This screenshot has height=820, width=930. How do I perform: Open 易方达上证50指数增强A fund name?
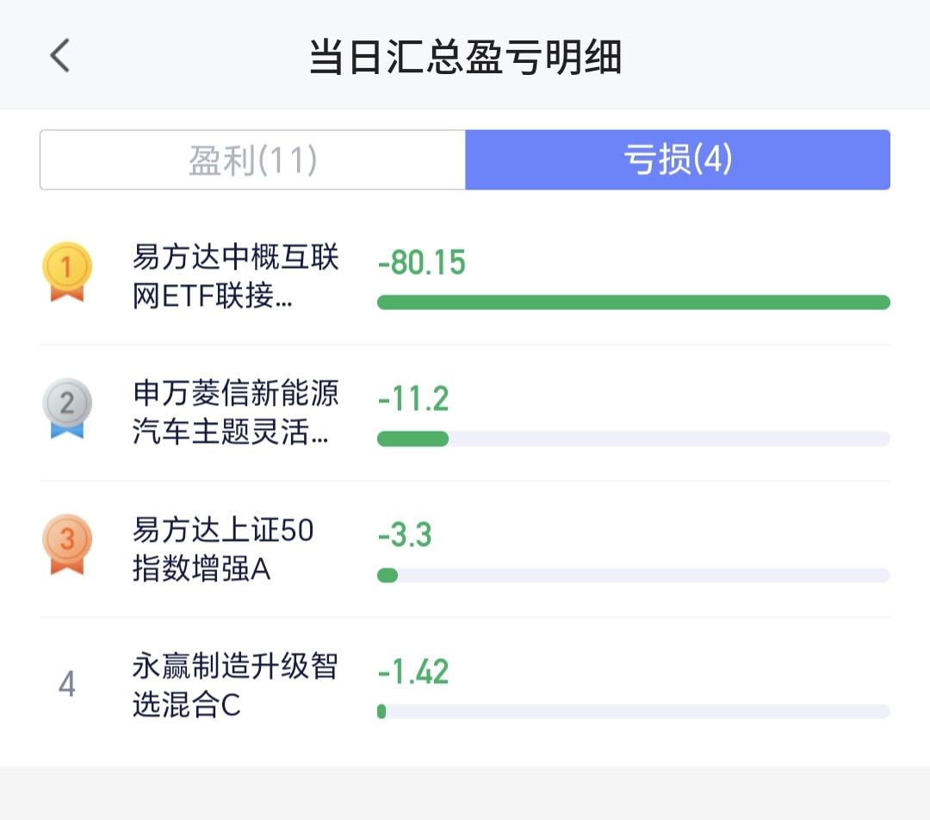[223, 549]
